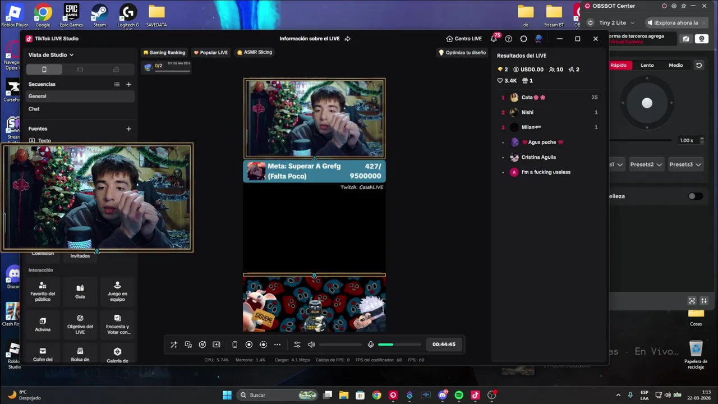Open the Guía interaction tool
This screenshot has width=718, height=404.
click(80, 291)
